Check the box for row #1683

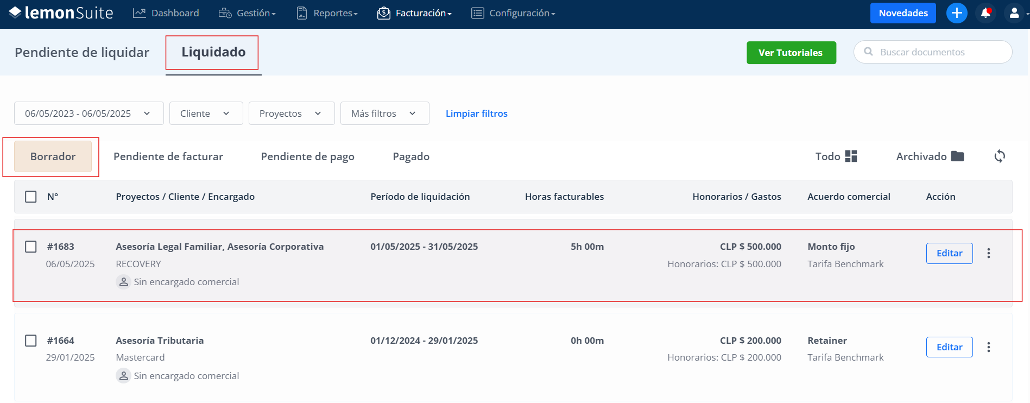[31, 247]
